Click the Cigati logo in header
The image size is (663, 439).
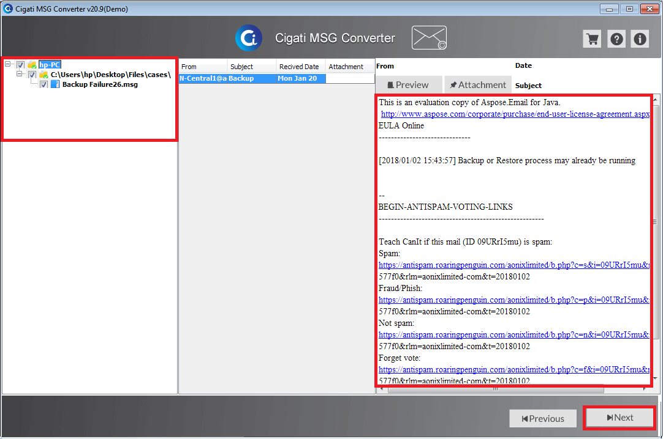pos(249,38)
